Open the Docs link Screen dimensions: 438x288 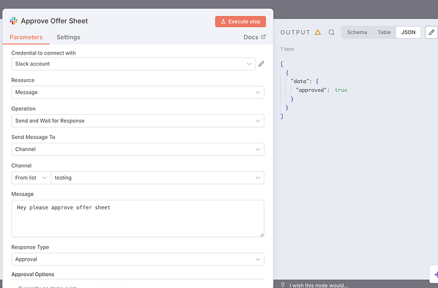(x=255, y=37)
